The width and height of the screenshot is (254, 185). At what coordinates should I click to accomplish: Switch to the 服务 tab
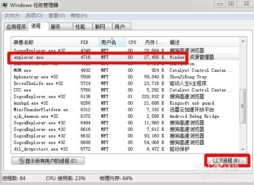(61, 27)
